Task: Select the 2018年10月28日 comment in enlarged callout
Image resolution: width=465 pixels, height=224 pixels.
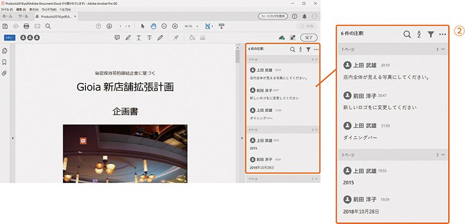Action: coord(361,212)
